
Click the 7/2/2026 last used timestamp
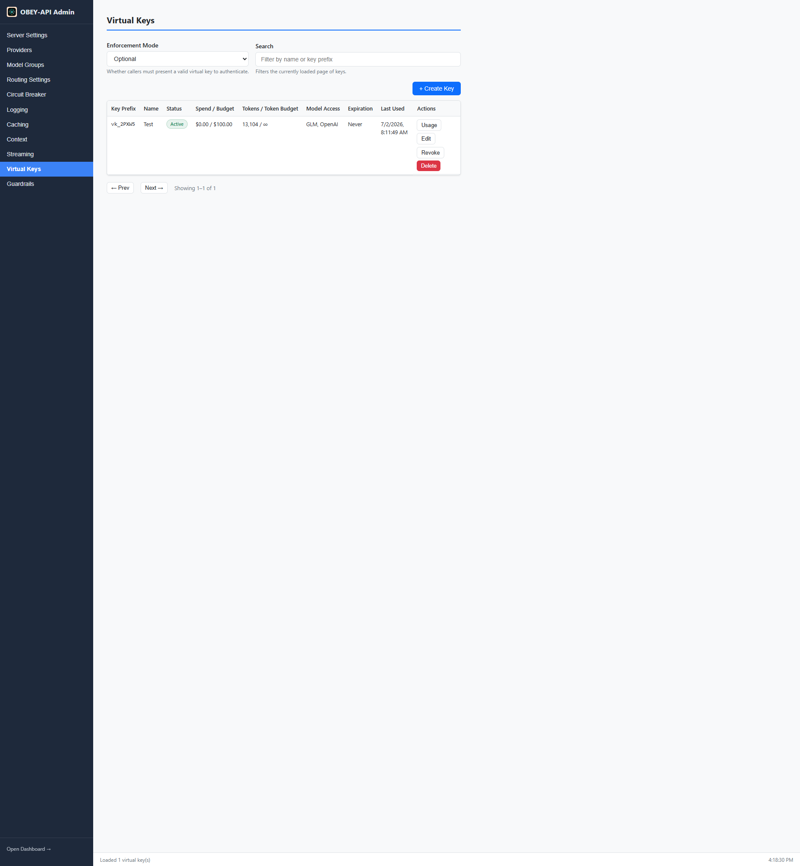click(x=394, y=128)
